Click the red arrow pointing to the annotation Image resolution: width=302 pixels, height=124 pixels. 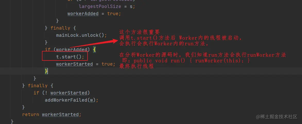coord(94,44)
